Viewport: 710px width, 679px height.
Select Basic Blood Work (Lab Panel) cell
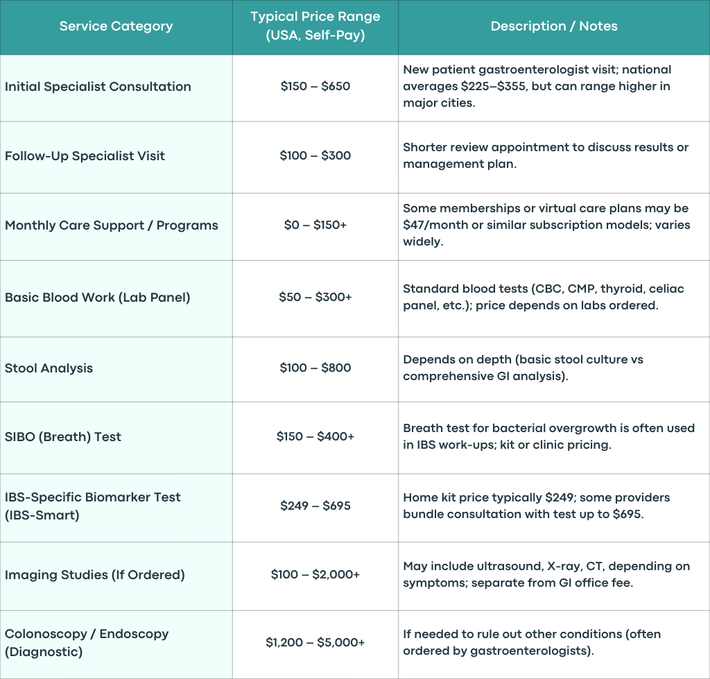point(116,298)
